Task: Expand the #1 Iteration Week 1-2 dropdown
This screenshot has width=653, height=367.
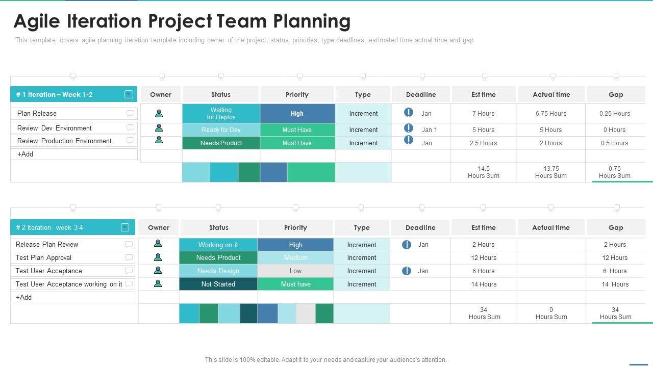Action: pos(129,94)
